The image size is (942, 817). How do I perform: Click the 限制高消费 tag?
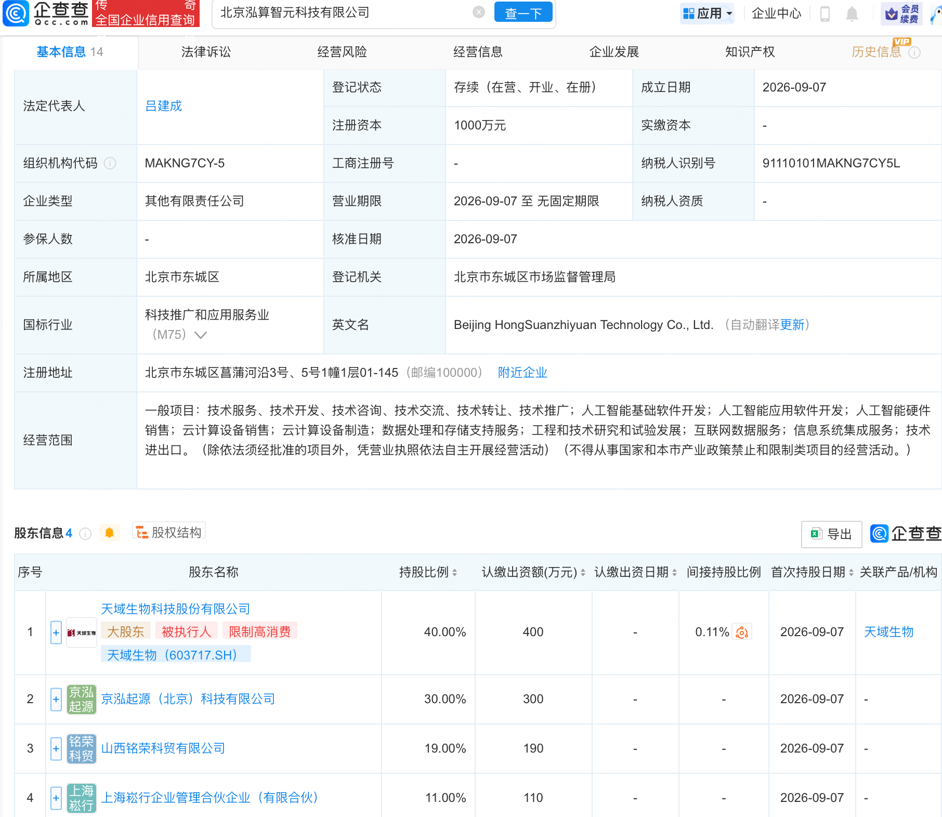[259, 631]
